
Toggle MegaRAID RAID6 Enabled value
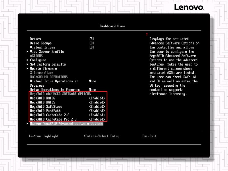pos(97,98)
